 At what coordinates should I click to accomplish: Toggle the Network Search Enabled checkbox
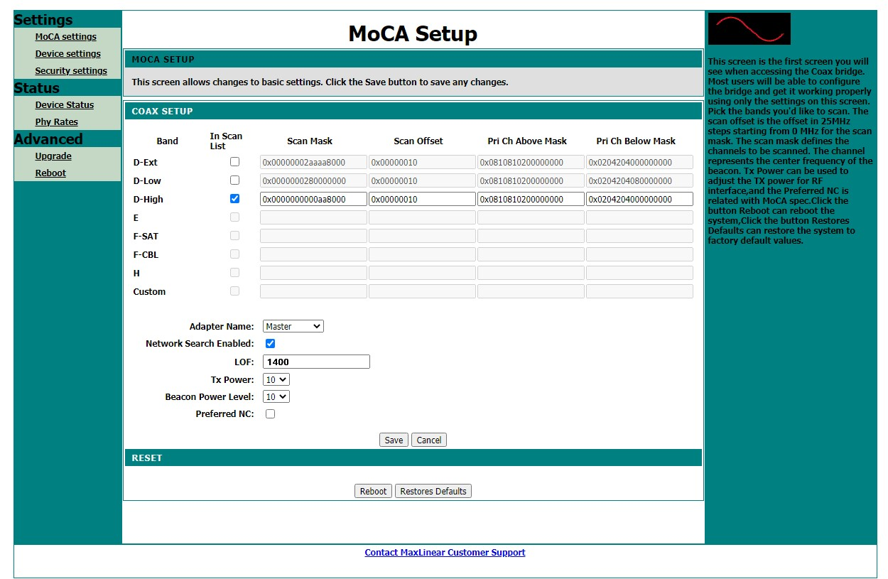click(269, 343)
